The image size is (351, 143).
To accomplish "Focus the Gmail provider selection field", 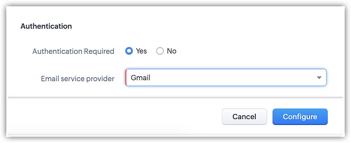I will pyautogui.click(x=226, y=78).
